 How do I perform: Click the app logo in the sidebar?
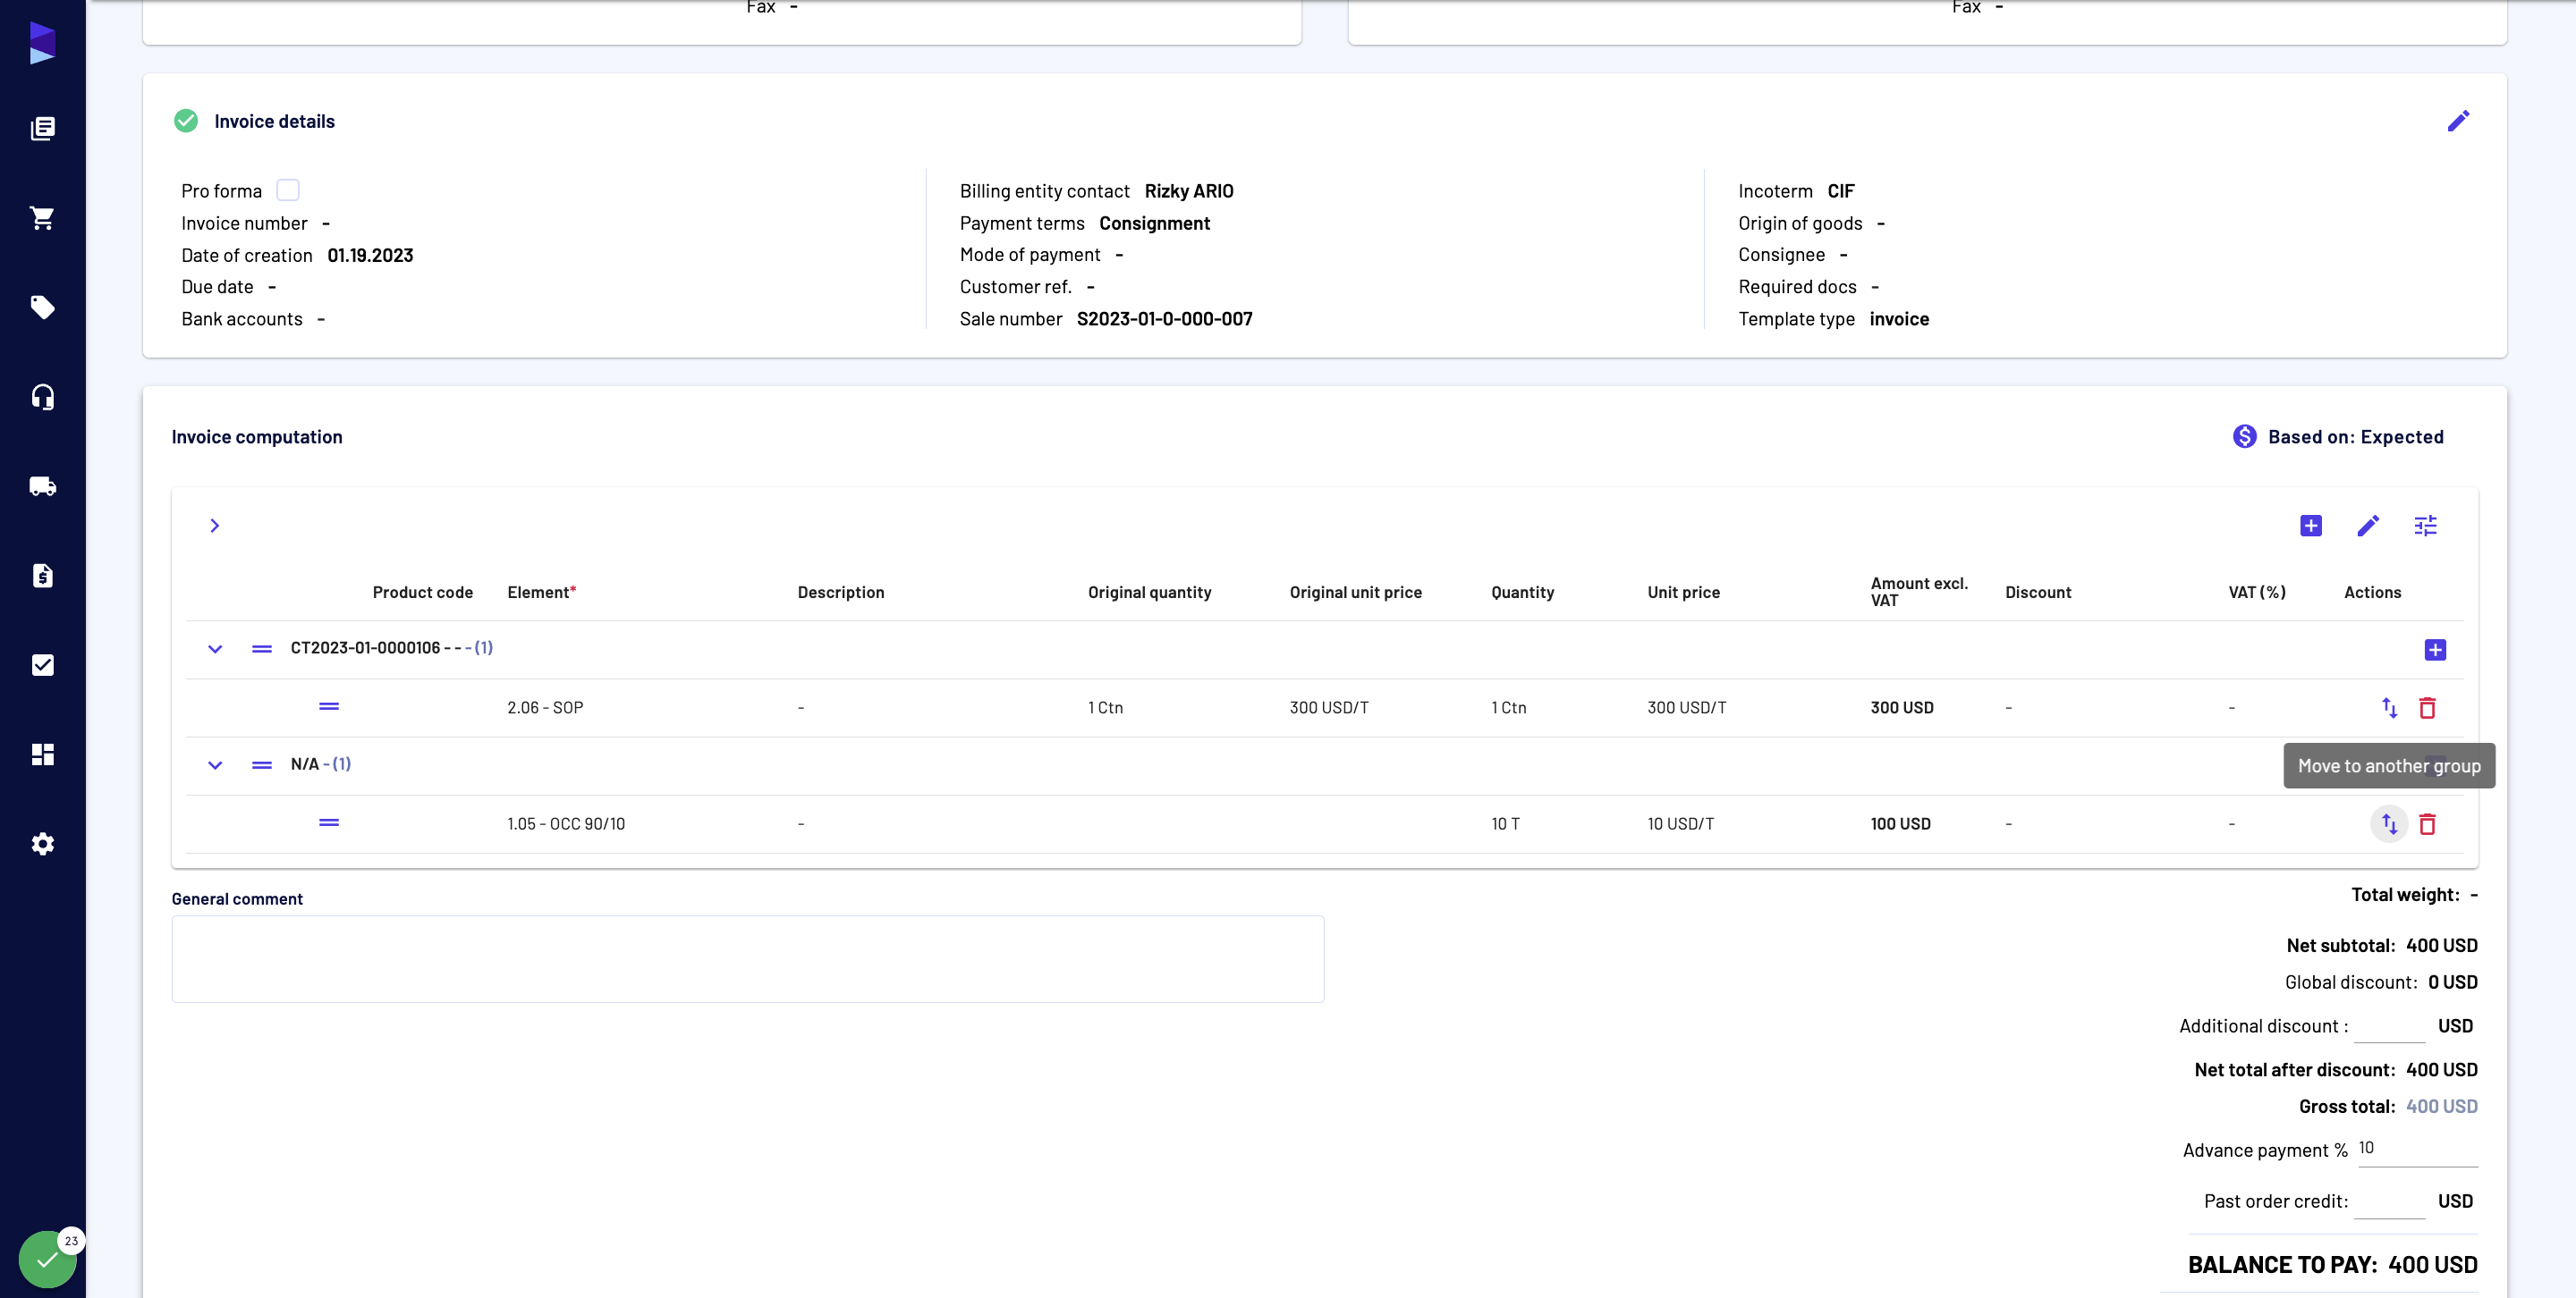tap(42, 43)
